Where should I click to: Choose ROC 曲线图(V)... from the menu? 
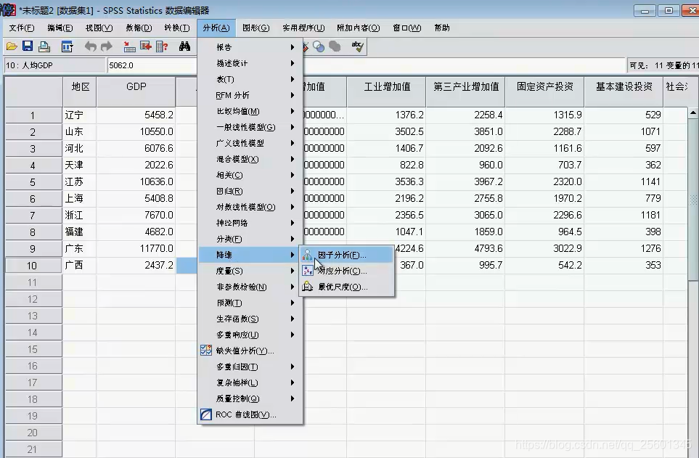pyautogui.click(x=250, y=414)
